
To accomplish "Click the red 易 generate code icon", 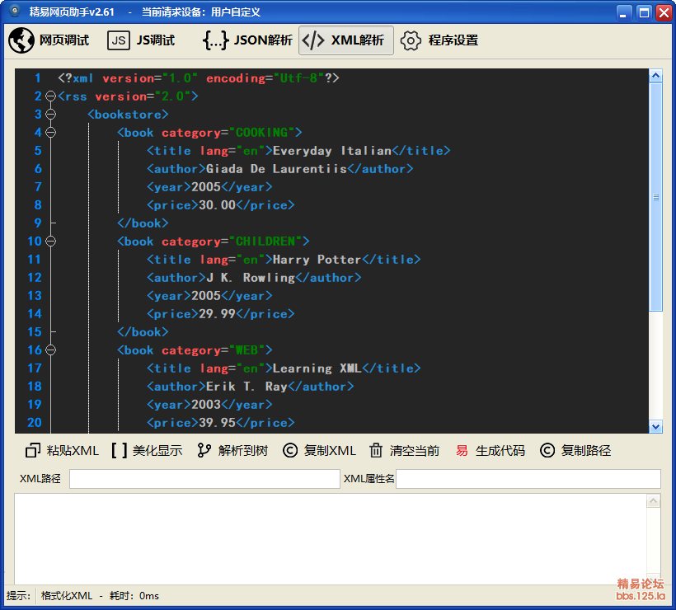I will (462, 451).
